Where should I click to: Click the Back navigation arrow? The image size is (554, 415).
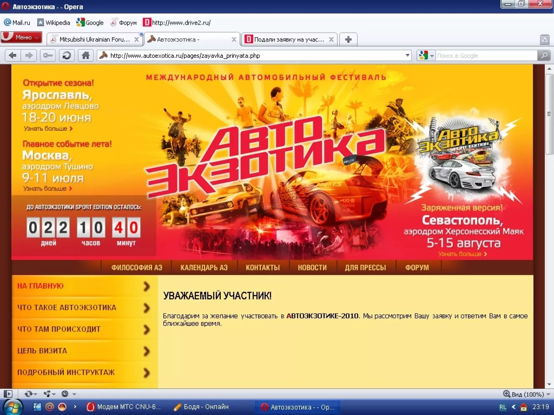(13, 55)
